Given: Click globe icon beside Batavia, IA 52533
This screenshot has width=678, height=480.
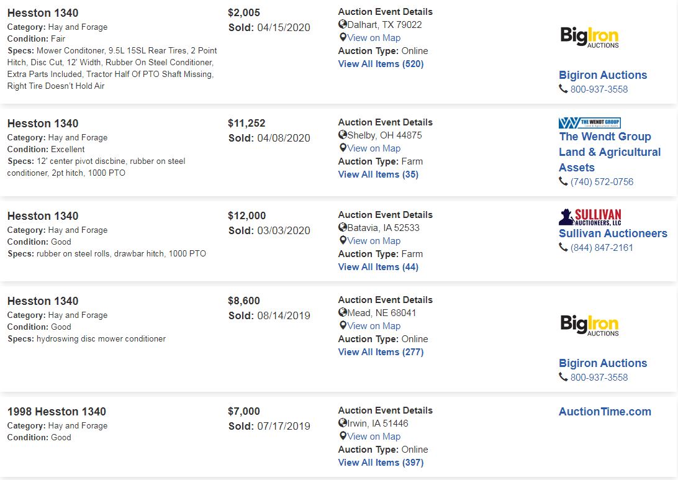Looking at the screenshot, I should [x=343, y=227].
